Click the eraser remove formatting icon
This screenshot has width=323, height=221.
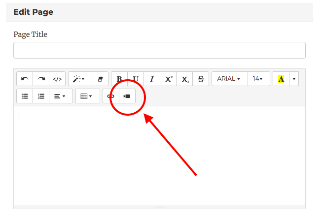[100, 79]
